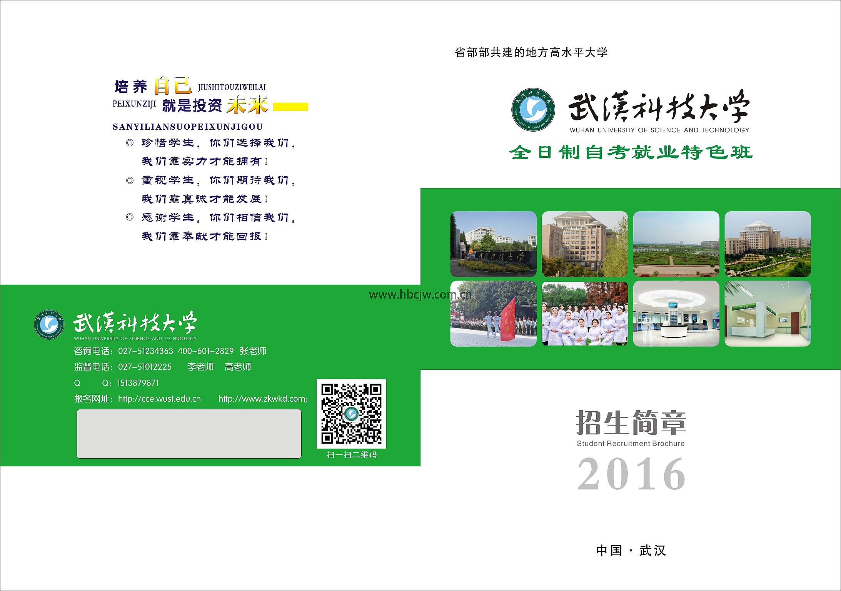Click the white calligraphy 武汉科技大学 on the green panel
The image size is (841, 591).
(135, 323)
